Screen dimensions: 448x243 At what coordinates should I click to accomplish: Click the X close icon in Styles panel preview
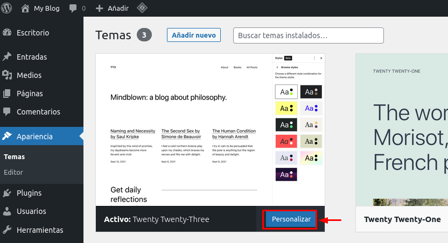tap(321, 58)
